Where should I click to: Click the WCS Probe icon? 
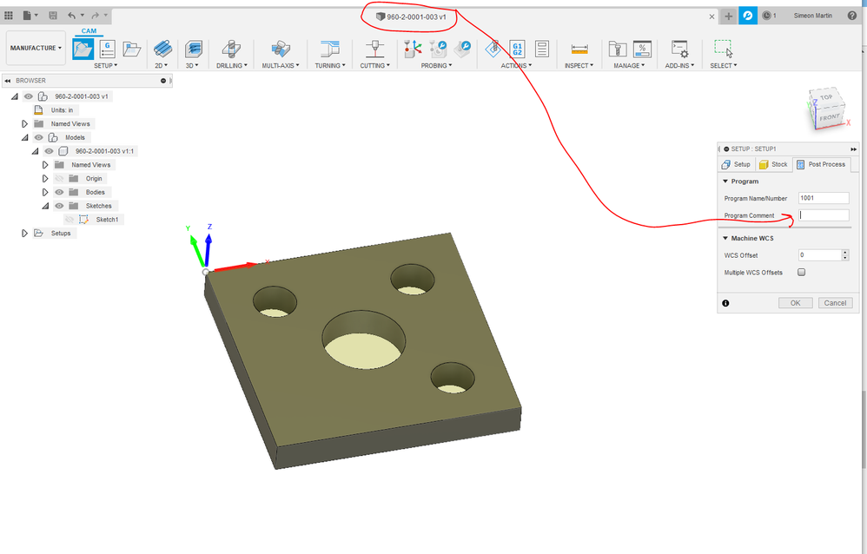point(413,49)
